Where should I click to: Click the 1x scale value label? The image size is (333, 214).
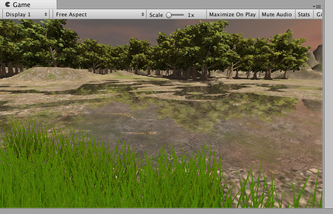pyautogui.click(x=191, y=15)
